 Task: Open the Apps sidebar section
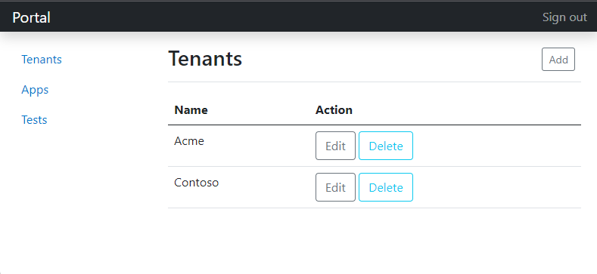pos(35,90)
